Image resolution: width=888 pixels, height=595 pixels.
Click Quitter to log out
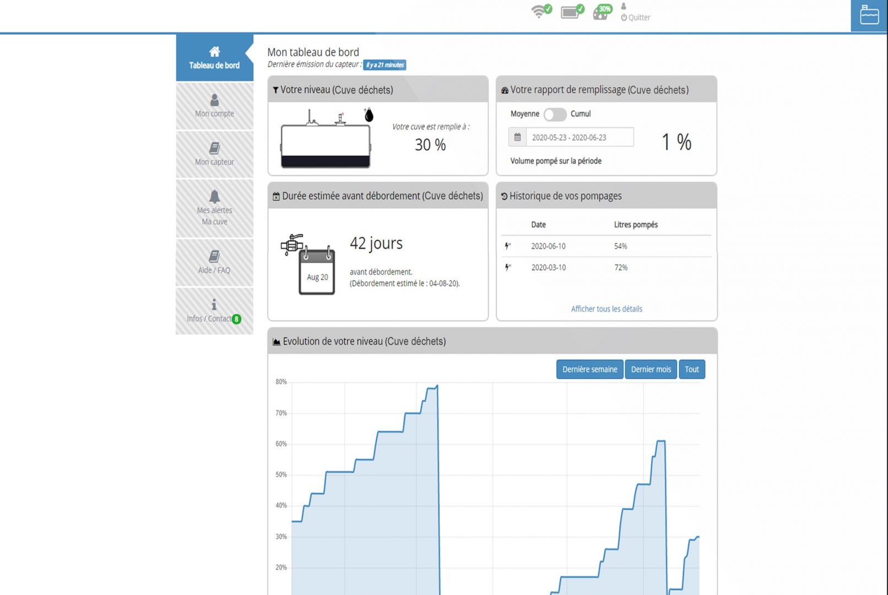[x=636, y=18]
